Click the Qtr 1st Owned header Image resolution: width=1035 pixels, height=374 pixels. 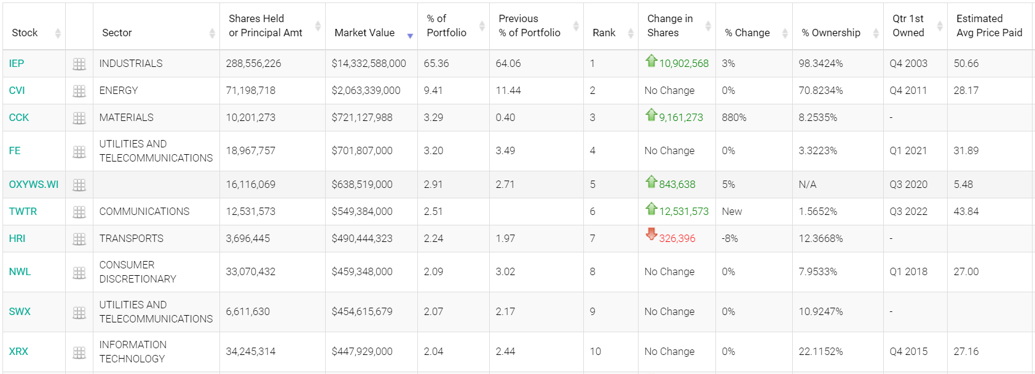coord(908,26)
